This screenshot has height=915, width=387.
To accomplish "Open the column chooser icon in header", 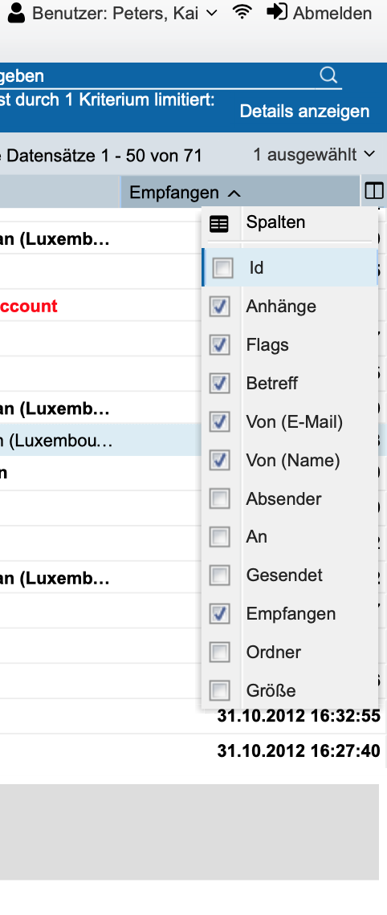I will pyautogui.click(x=374, y=191).
